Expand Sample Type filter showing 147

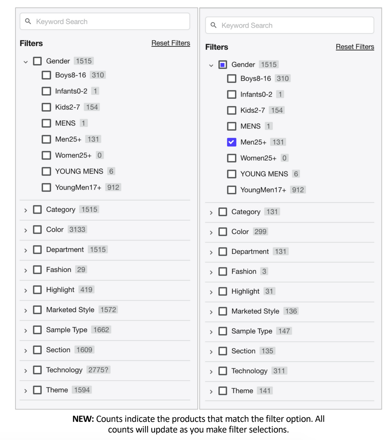pos(211,332)
